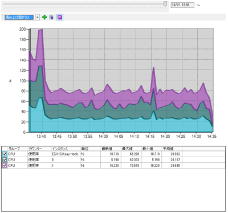Click the 100 label on the Y axis
This screenshot has width=228, height=213.
point(22,81)
